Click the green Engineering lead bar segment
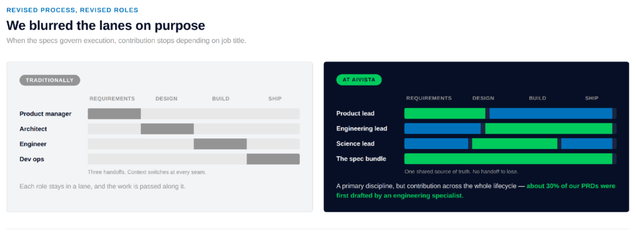 (x=549, y=128)
